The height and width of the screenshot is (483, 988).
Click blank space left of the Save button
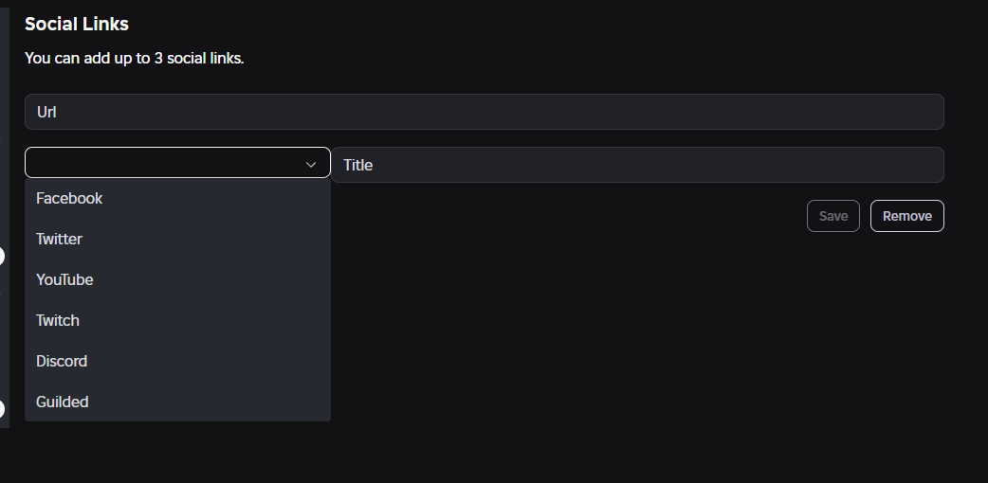point(567,216)
